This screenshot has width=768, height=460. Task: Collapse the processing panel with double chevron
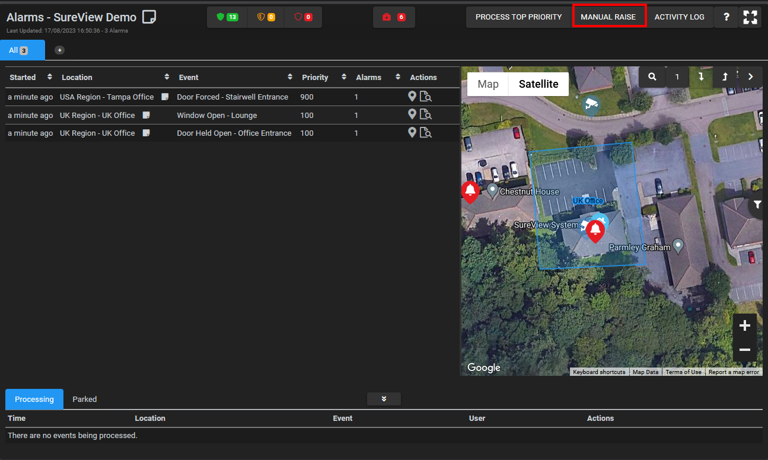point(384,399)
